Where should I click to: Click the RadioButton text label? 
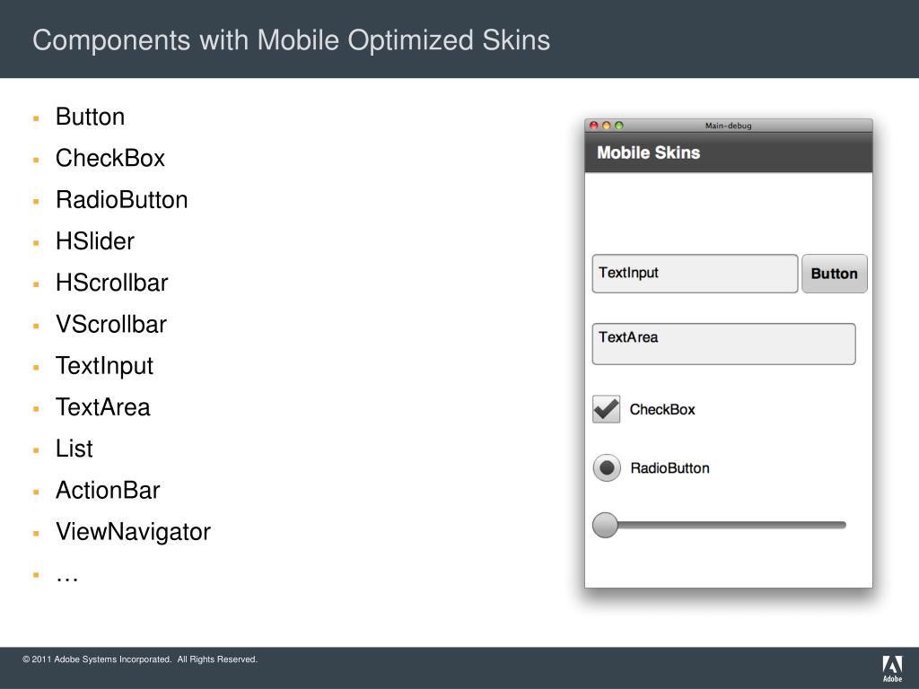(x=670, y=468)
